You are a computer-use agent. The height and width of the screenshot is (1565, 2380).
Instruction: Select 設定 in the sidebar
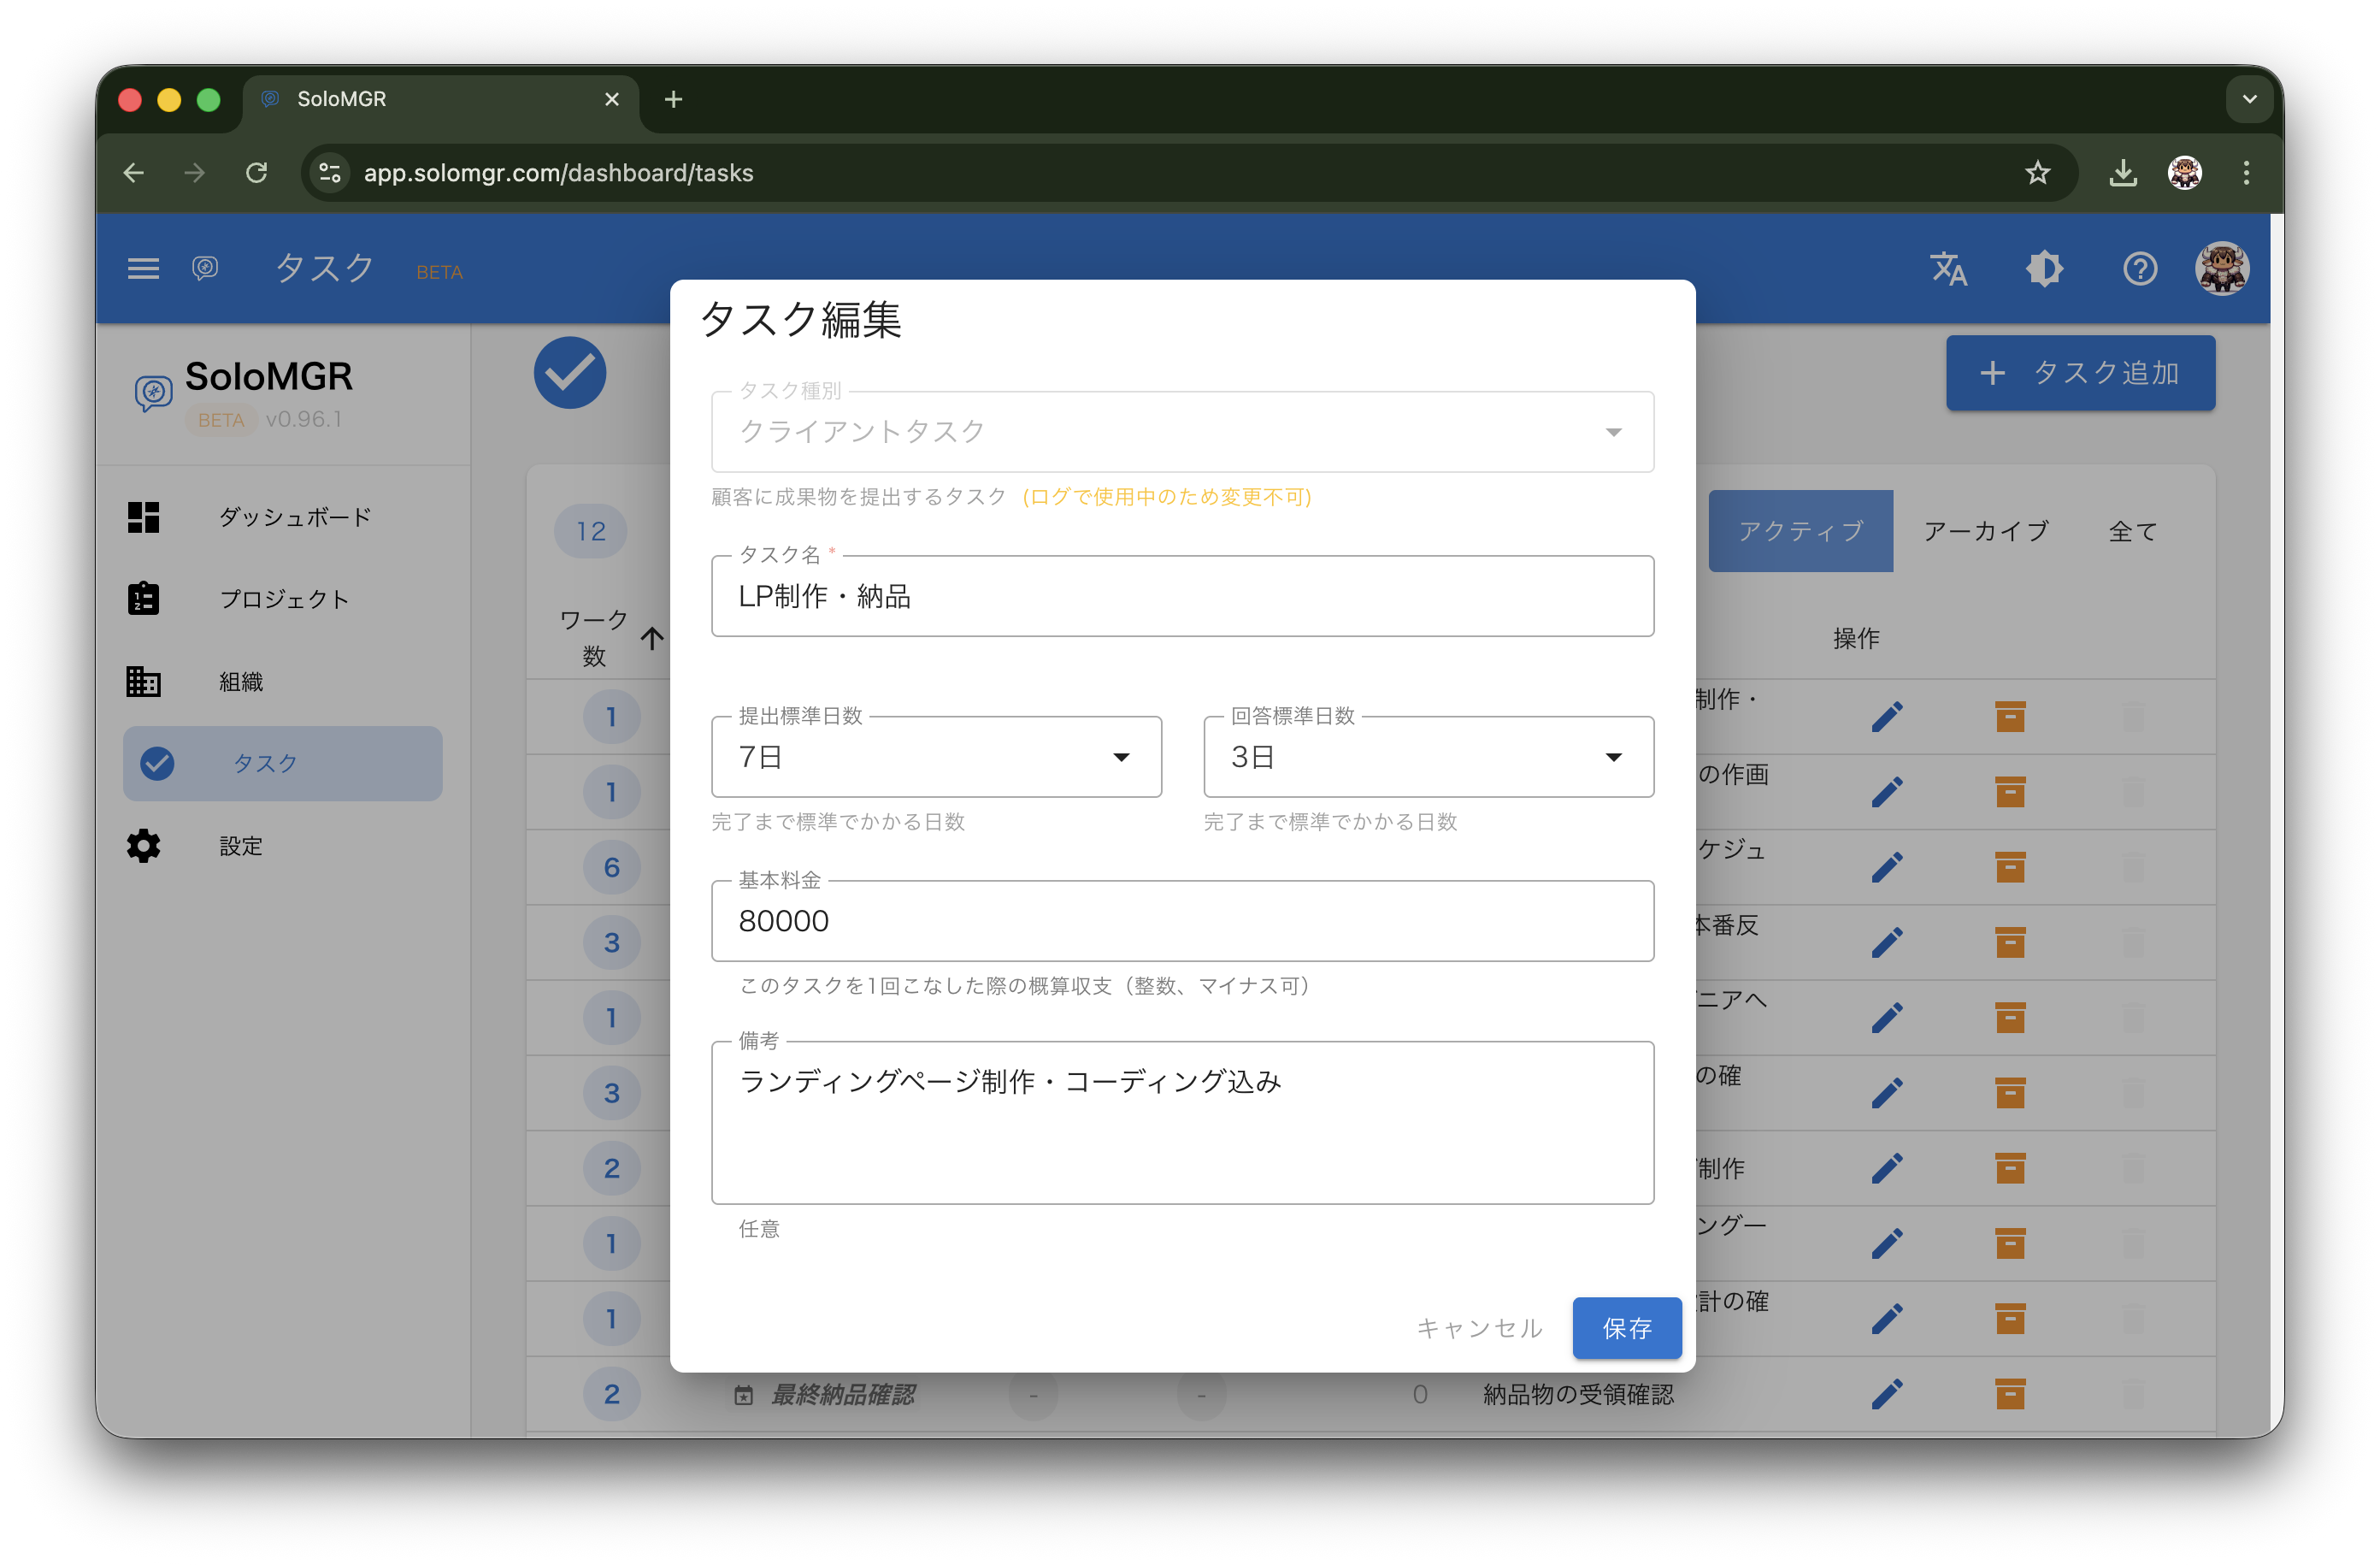[240, 846]
